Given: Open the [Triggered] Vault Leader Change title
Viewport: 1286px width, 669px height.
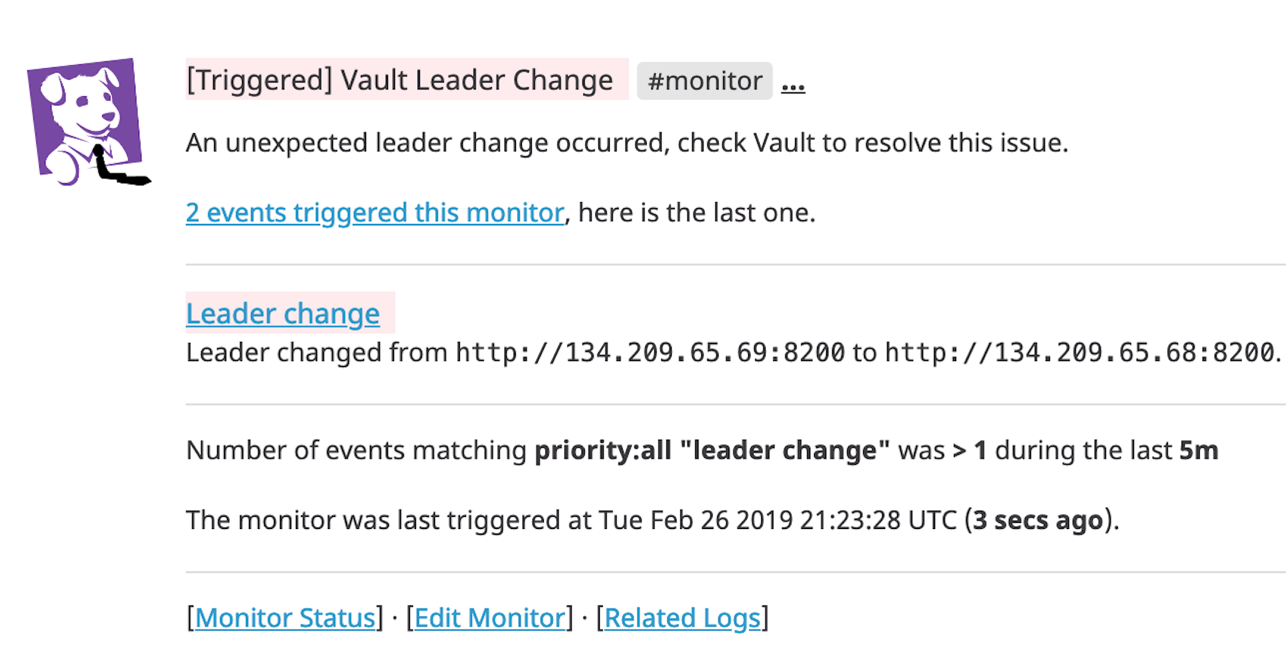Looking at the screenshot, I should tap(399, 79).
